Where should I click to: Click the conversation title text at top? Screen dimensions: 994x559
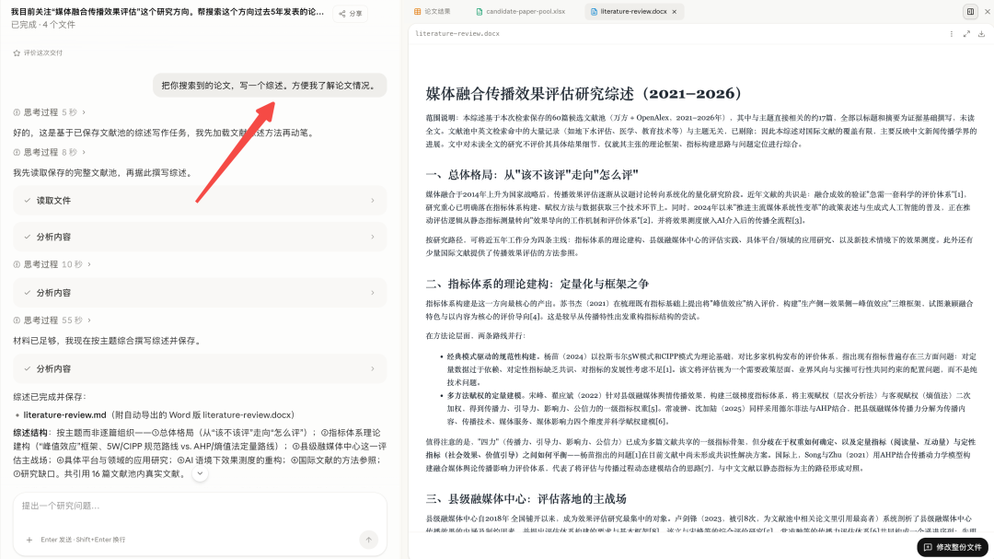pos(168,11)
